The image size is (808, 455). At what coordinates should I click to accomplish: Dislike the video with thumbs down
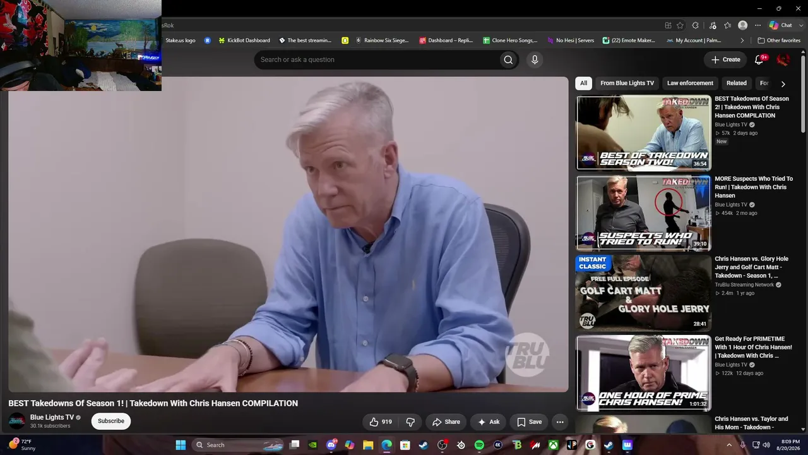tap(410, 422)
